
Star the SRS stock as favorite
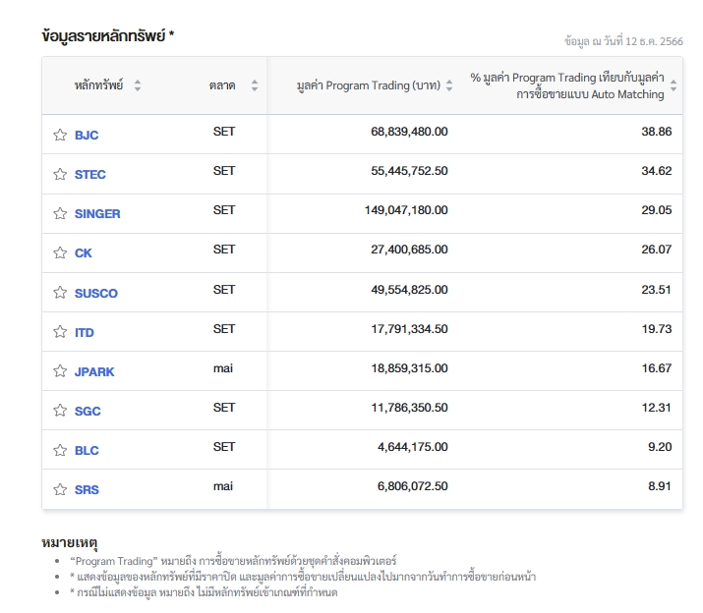coord(60,489)
